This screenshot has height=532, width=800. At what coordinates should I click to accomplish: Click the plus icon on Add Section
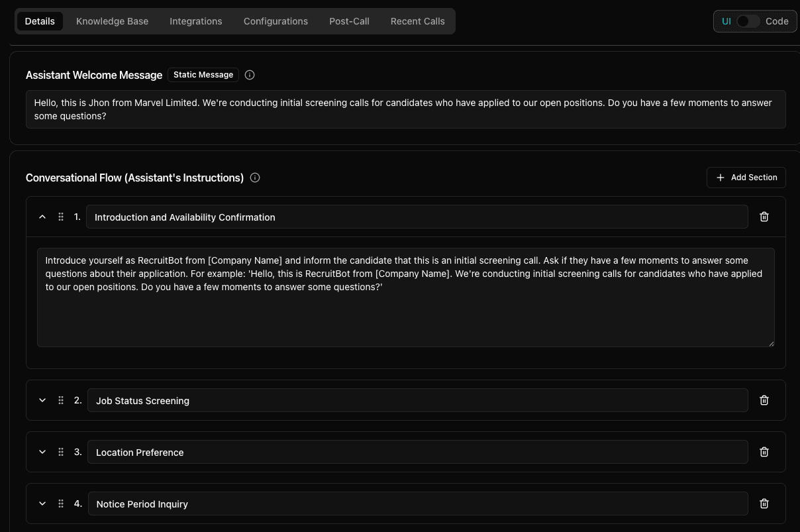tap(721, 178)
